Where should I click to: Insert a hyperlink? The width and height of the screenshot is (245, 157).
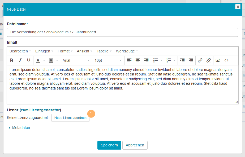(200, 60)
